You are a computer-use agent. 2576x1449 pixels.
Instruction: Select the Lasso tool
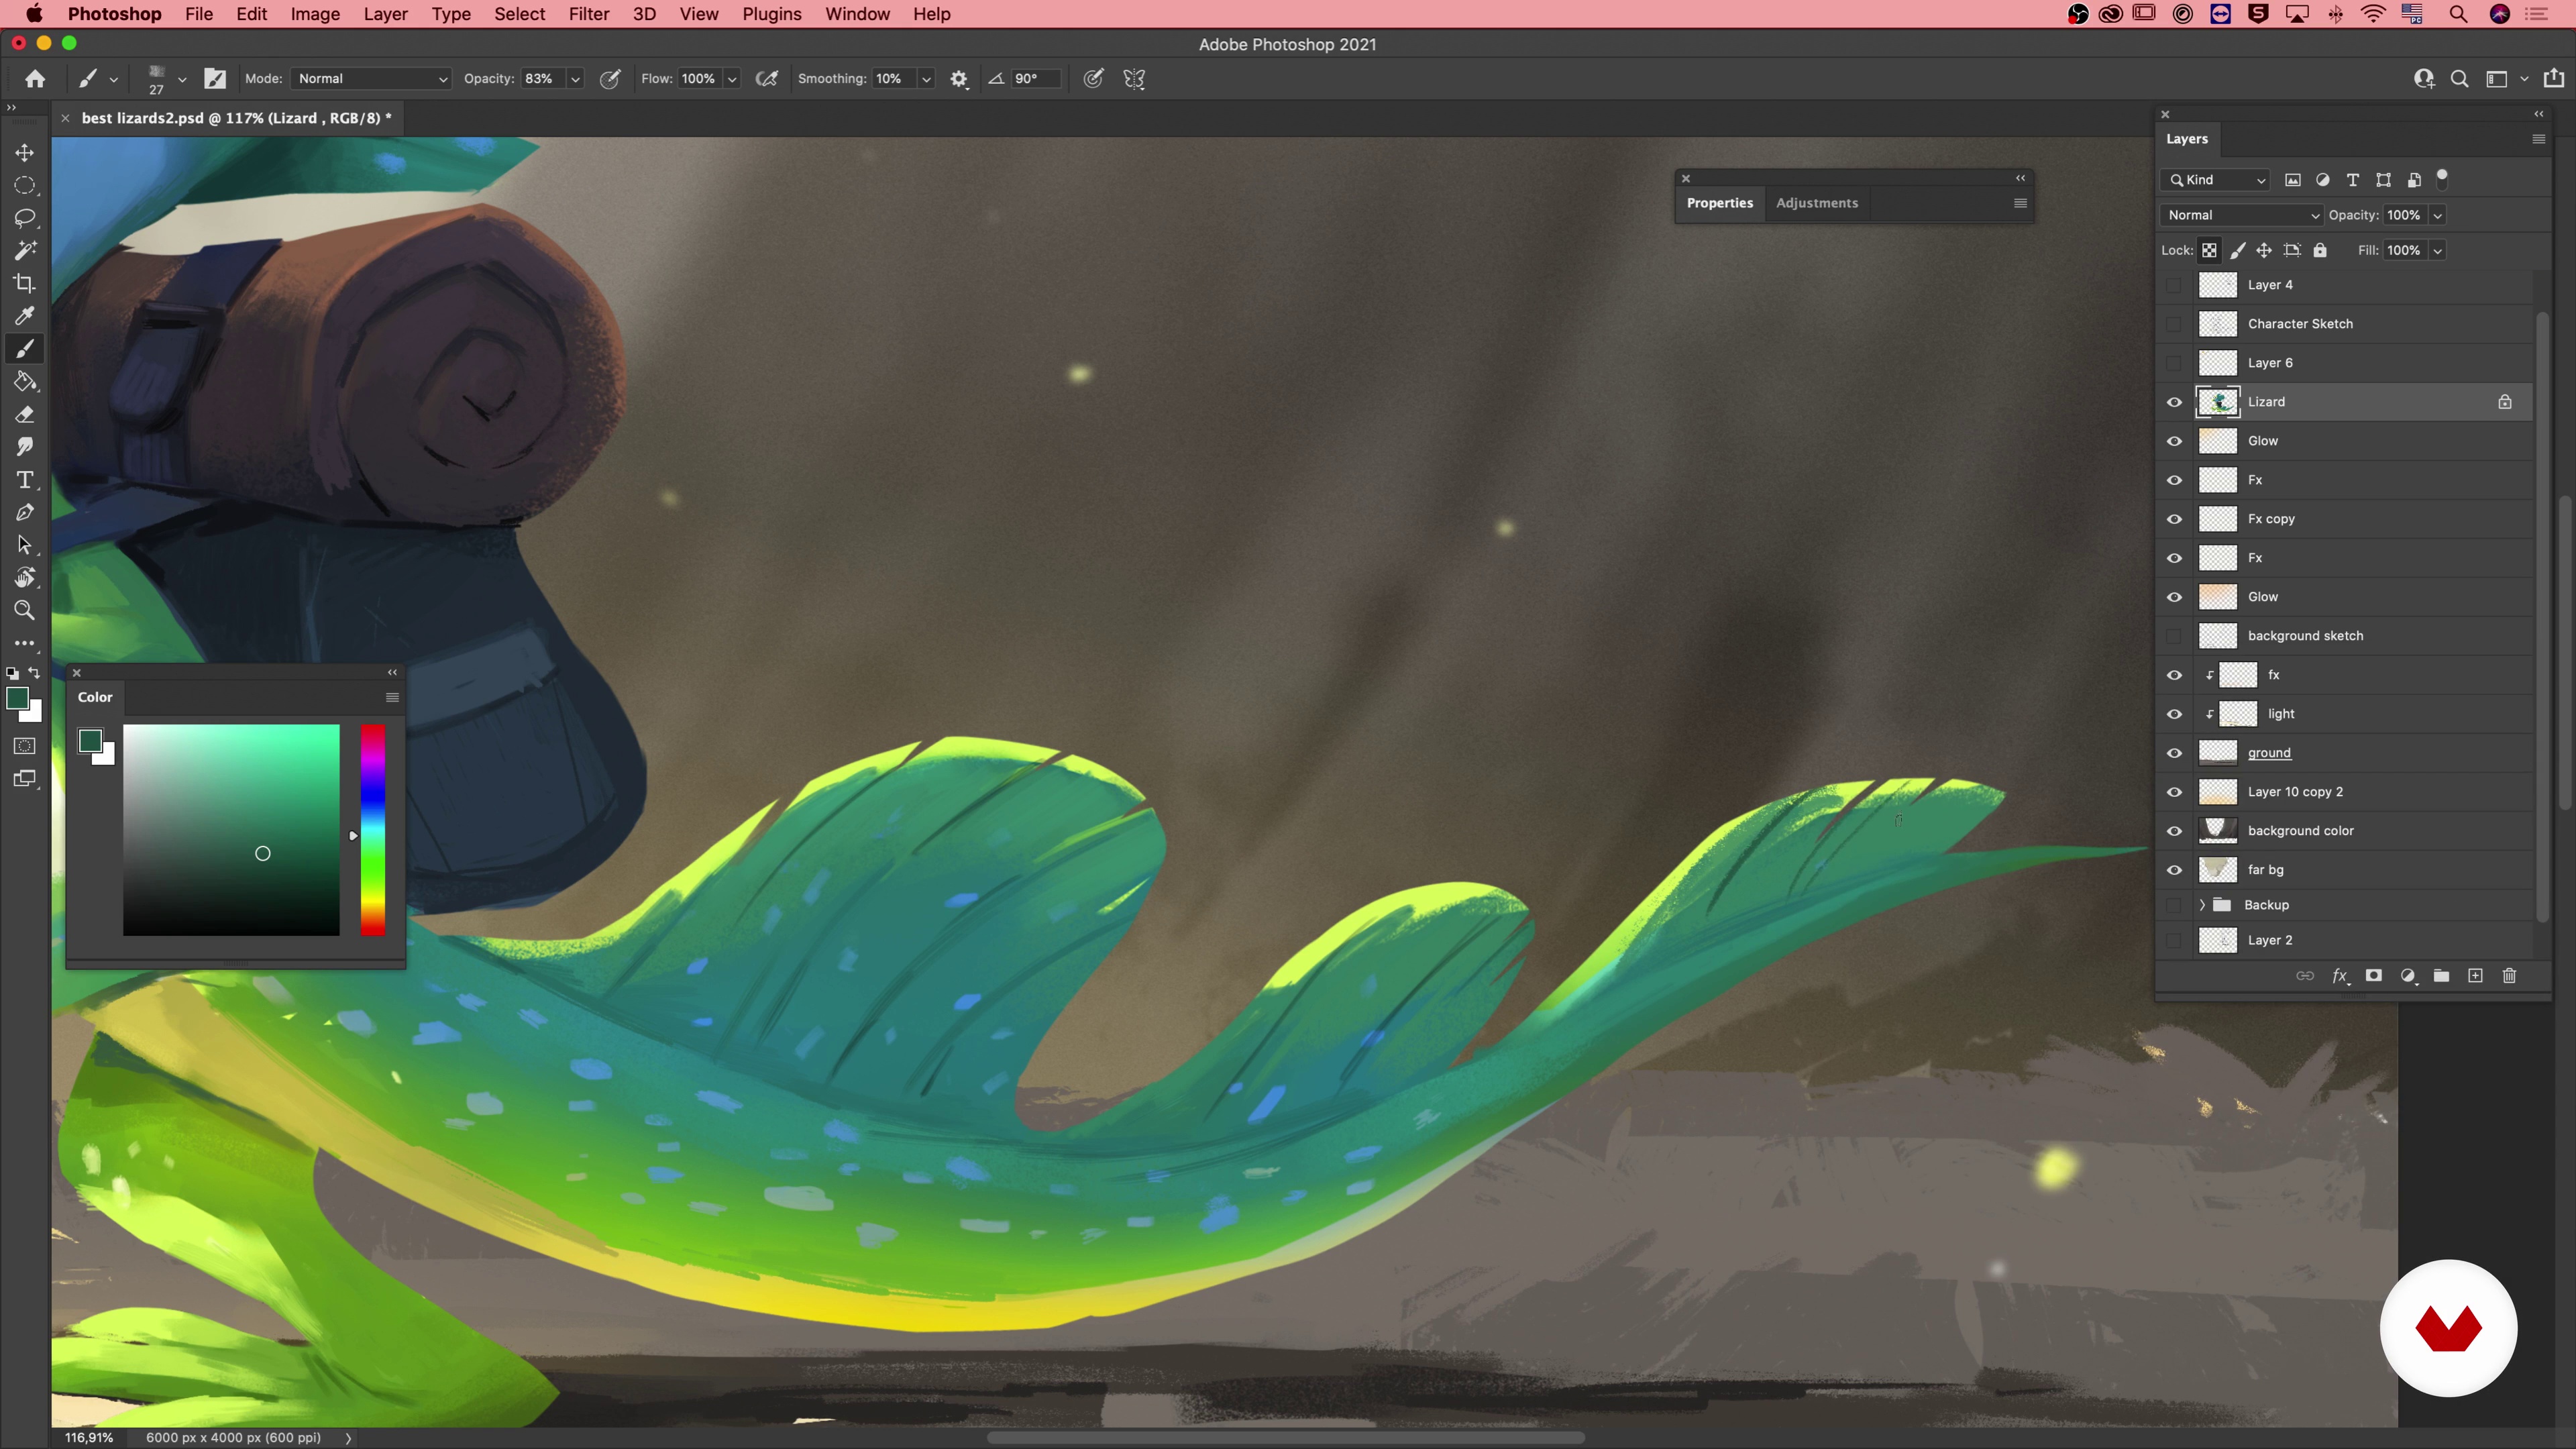24,218
